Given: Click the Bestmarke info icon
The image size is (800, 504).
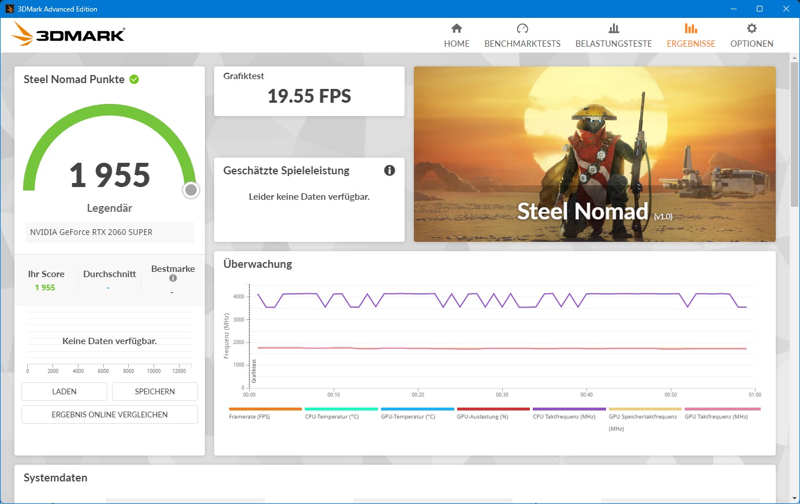Looking at the screenshot, I should [173, 278].
